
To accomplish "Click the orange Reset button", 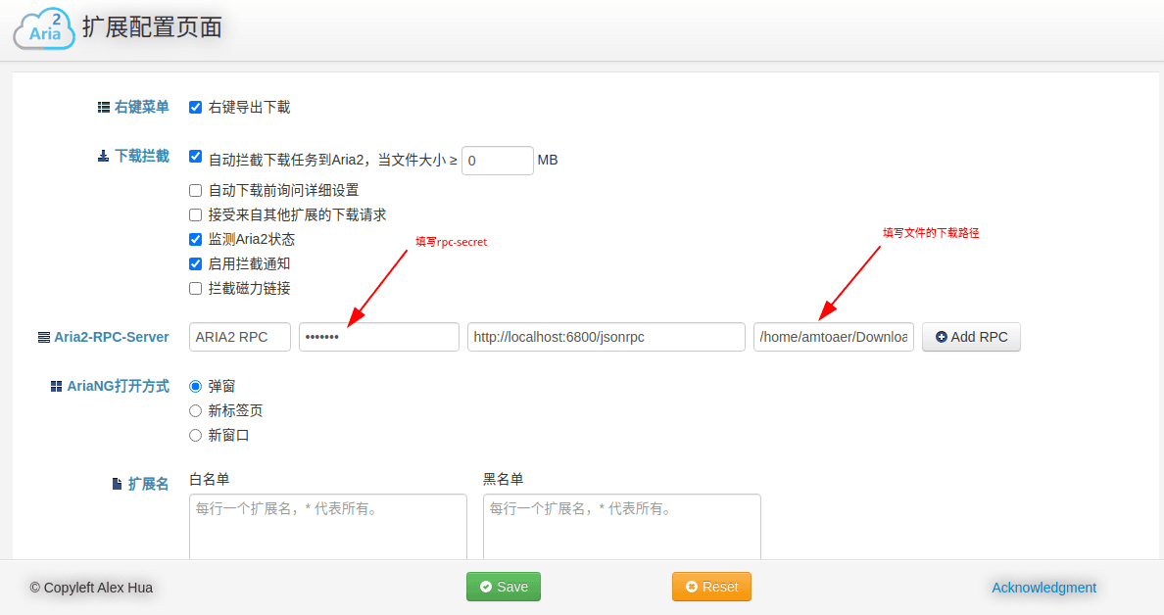I will 712,587.
